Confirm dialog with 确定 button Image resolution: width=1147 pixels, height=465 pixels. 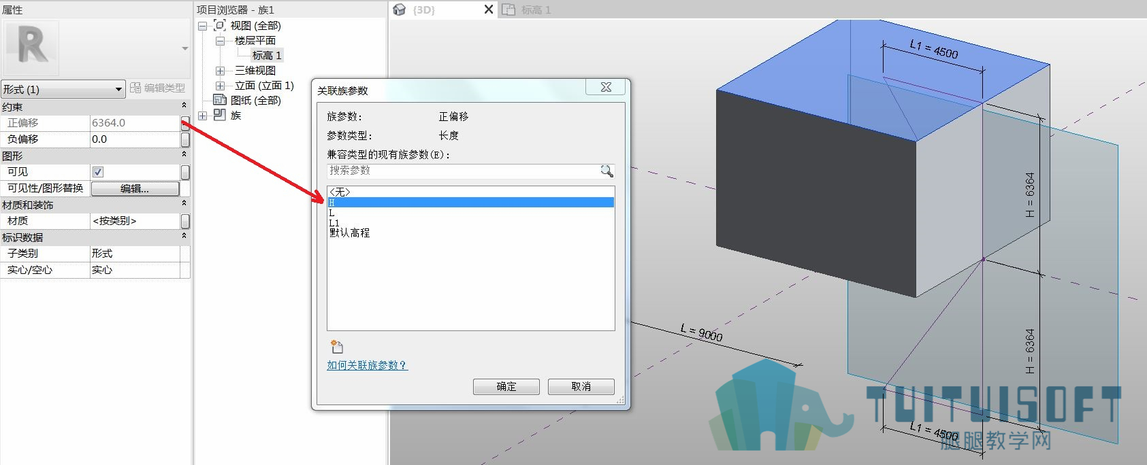click(506, 387)
